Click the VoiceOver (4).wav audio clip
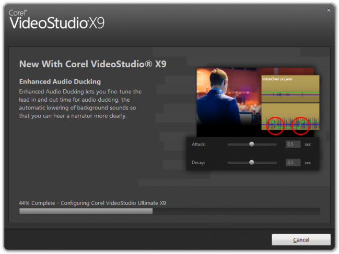339x254 pixels. coord(290,89)
